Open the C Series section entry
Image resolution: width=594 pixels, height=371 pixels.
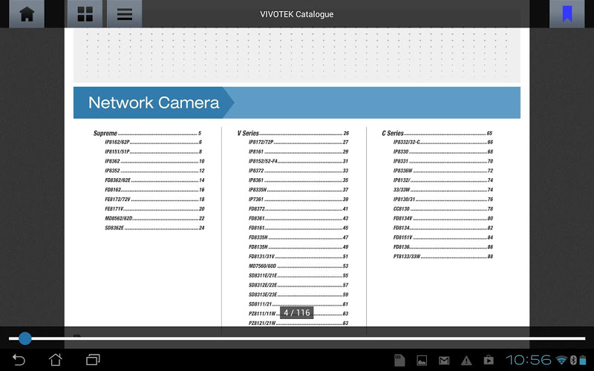pyautogui.click(x=437, y=134)
